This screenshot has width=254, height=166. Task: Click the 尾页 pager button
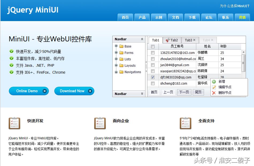(x=198, y=92)
